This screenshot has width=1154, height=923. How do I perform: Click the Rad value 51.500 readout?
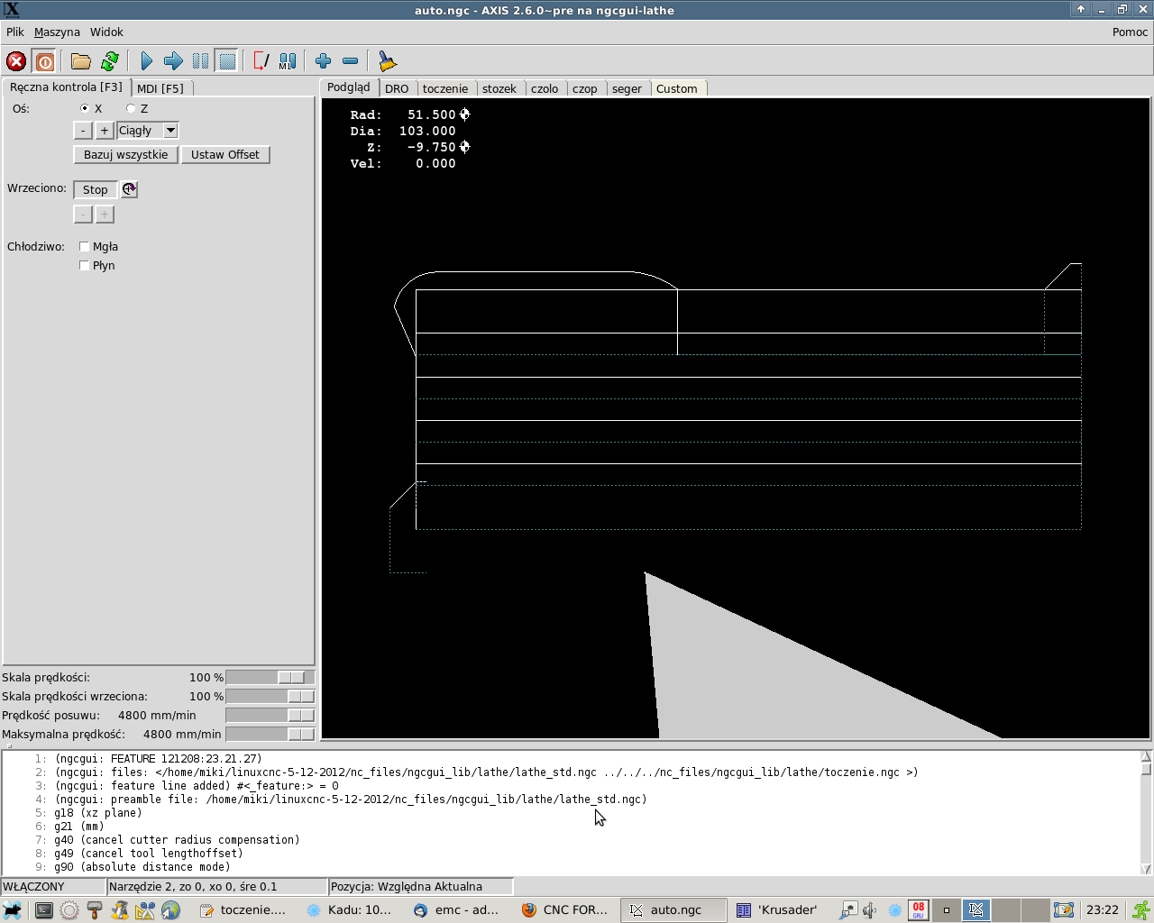pyautogui.click(x=431, y=114)
